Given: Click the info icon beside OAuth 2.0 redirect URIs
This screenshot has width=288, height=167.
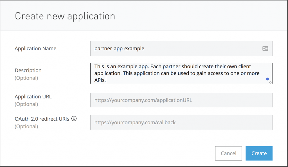Looking at the screenshot, I should (x=74, y=119).
